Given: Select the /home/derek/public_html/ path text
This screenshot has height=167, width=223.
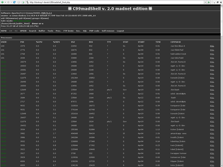Looking at the screenshot, I should click(15, 24).
